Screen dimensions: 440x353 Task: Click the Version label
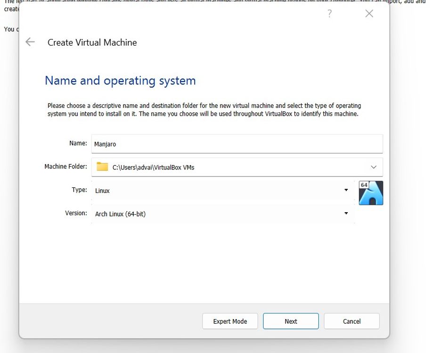pos(76,213)
